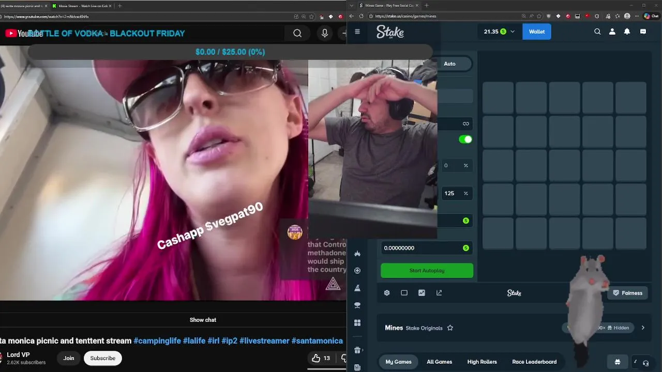Screen dimensions: 662x372
Task: Favorite the Mines game with the star
Action: (450, 328)
